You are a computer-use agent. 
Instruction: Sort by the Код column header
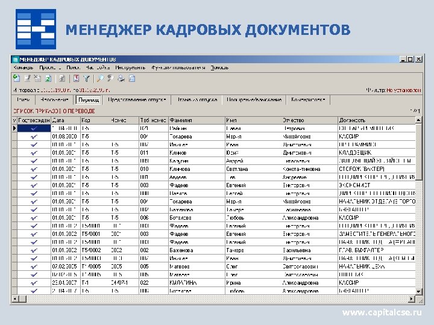(x=95, y=120)
